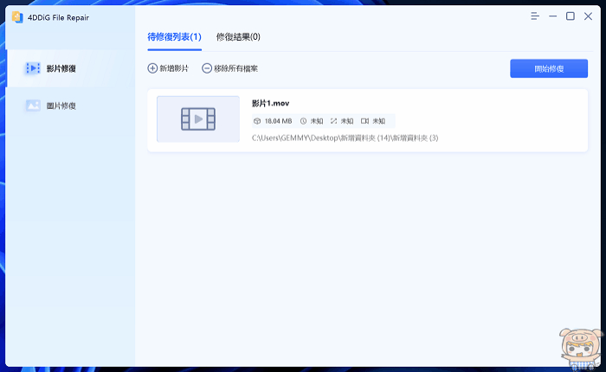Switch to the 修復結果(0) tab
606x372 pixels.
tap(238, 37)
